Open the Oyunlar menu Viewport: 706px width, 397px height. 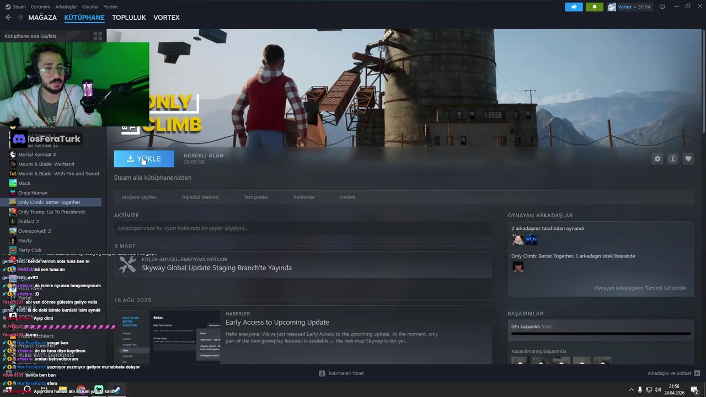[x=90, y=7]
